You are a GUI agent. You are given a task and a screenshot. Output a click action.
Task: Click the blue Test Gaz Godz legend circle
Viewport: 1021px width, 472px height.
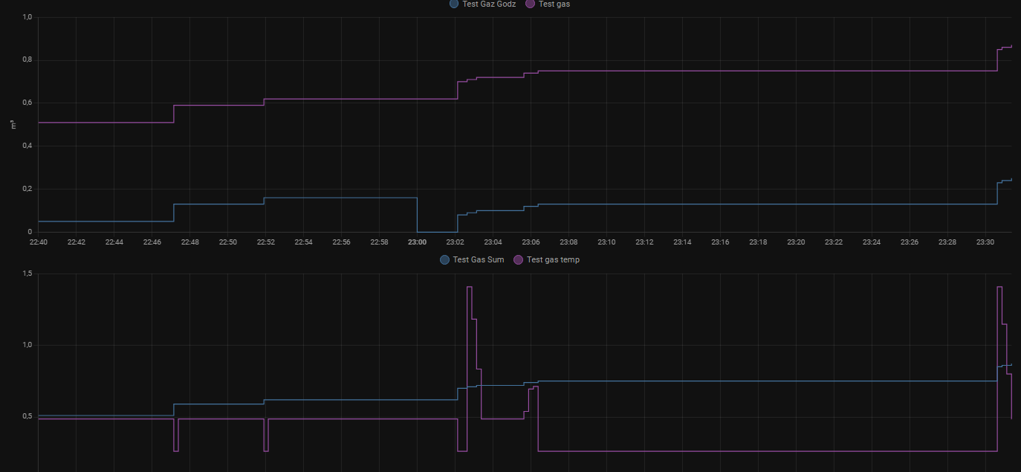pyautogui.click(x=454, y=4)
